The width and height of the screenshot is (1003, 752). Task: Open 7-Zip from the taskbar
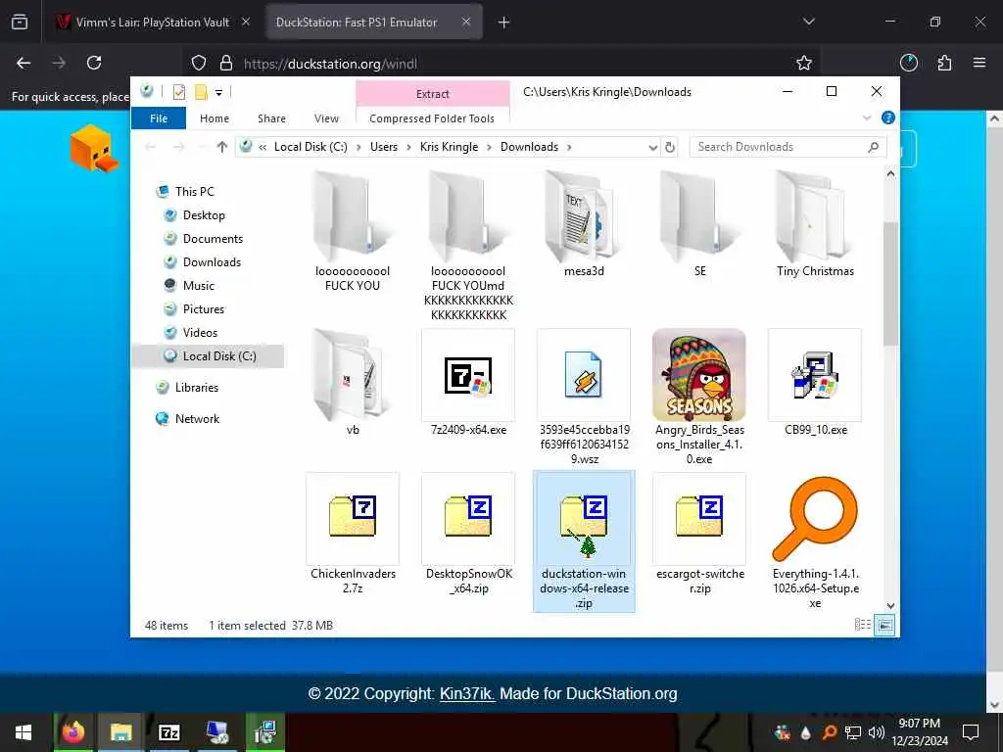(x=168, y=732)
